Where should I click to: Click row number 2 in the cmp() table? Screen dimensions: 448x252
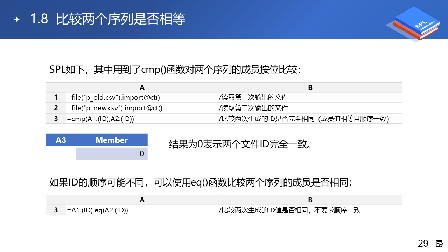56,108
